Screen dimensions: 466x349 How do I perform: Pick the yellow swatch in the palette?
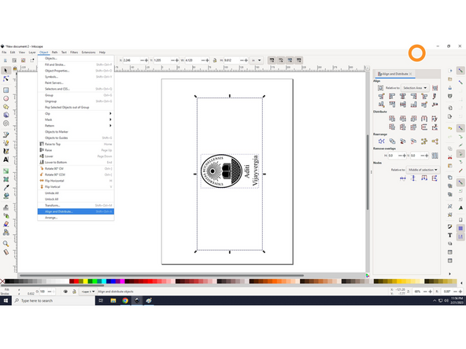click(x=85, y=281)
